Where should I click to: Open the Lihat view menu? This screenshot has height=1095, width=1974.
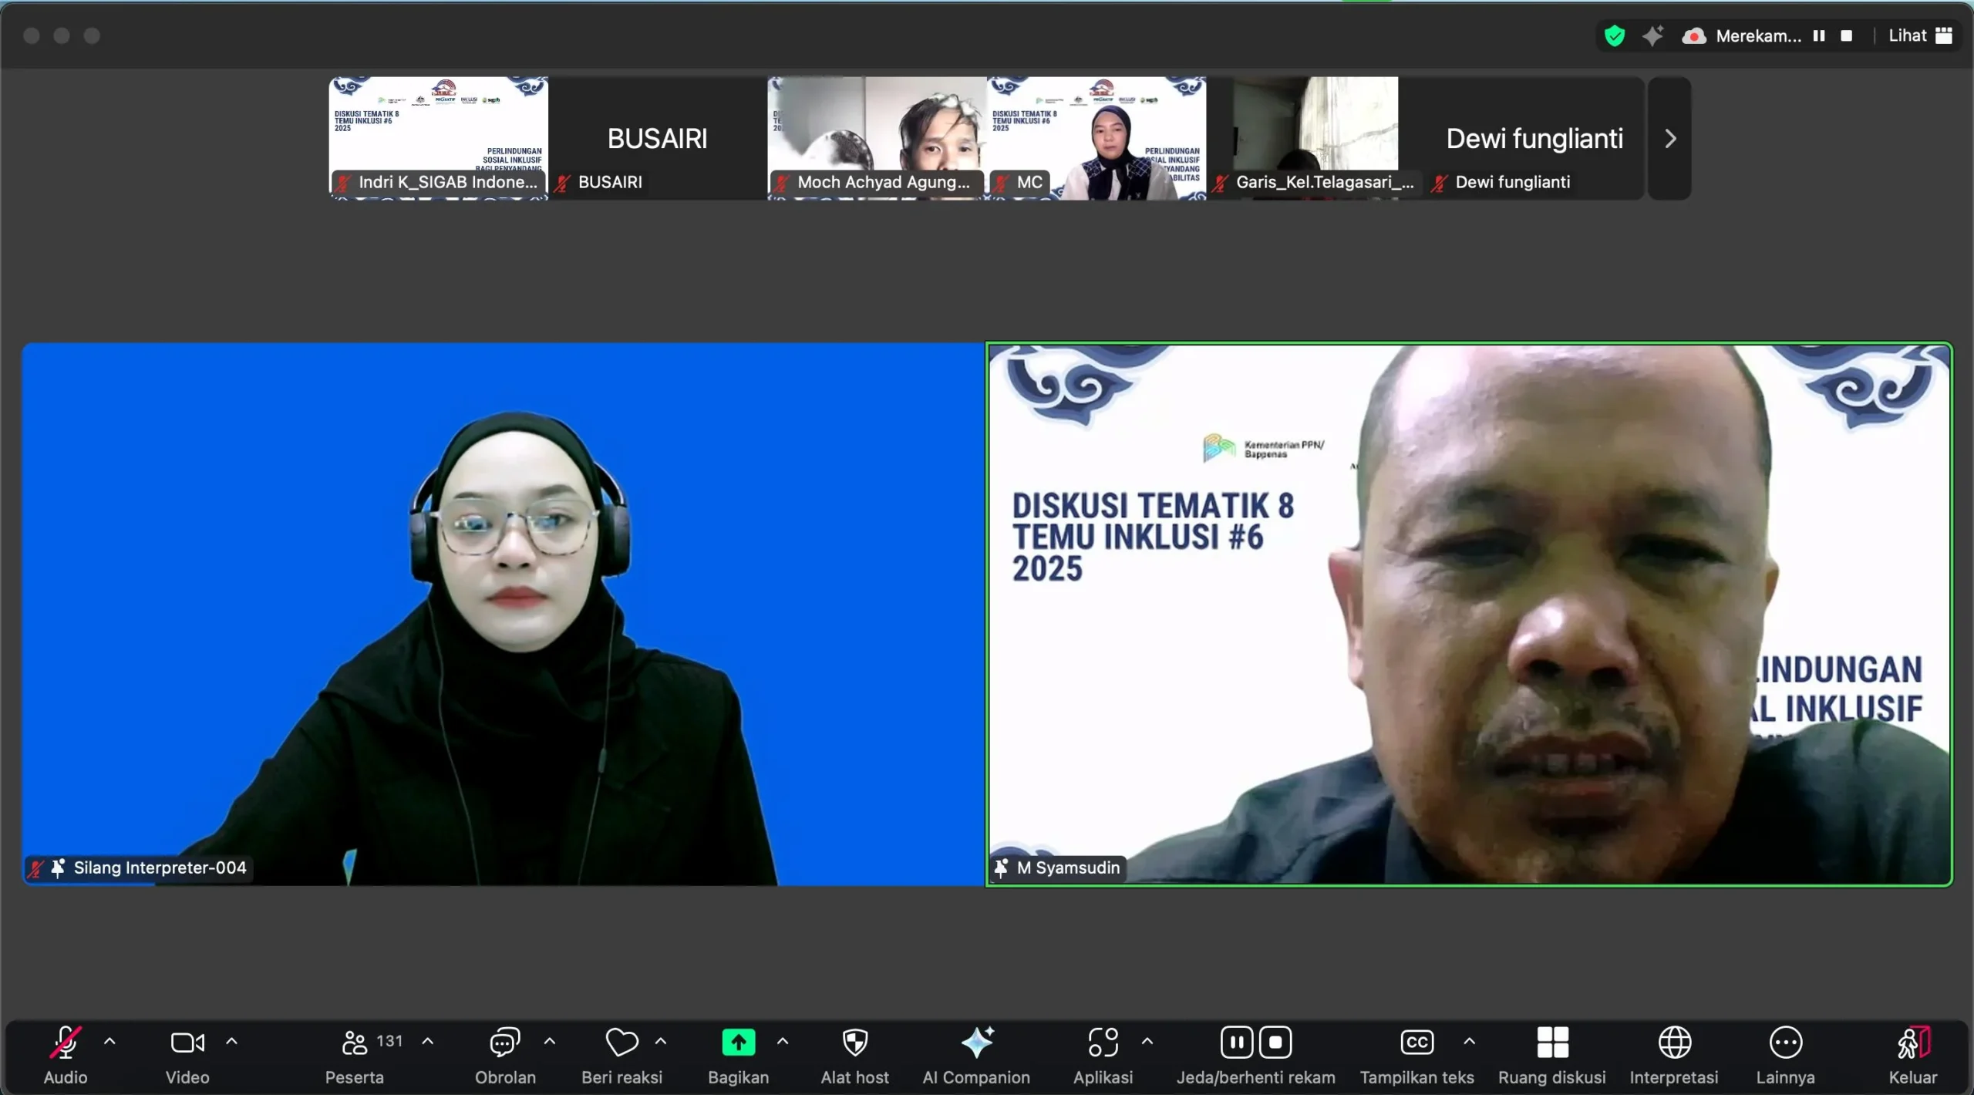[1920, 35]
